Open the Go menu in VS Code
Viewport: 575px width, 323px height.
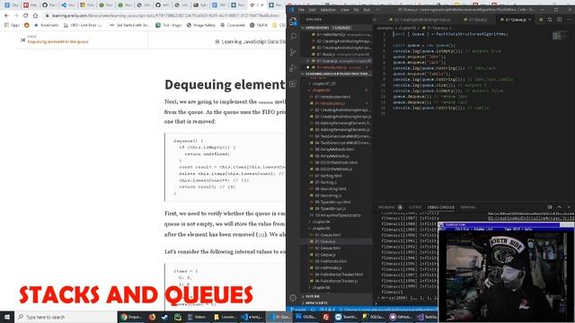(356, 10)
